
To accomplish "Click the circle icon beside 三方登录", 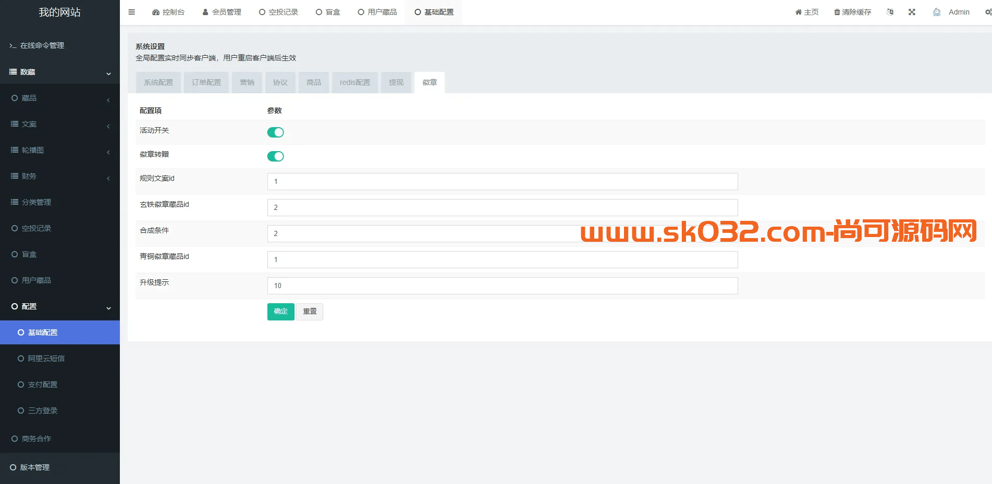I will pos(21,411).
